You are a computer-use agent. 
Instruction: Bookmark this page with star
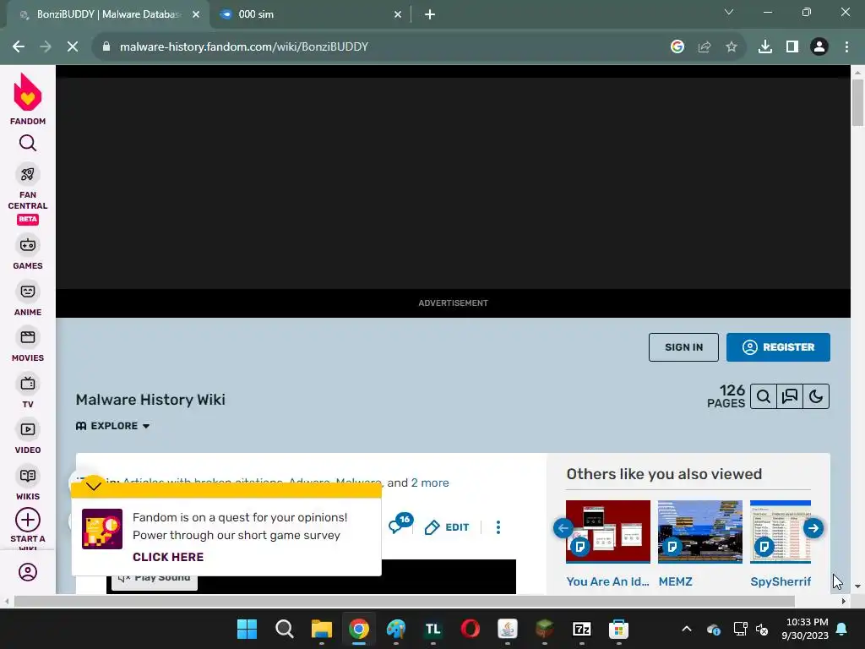pos(732,47)
